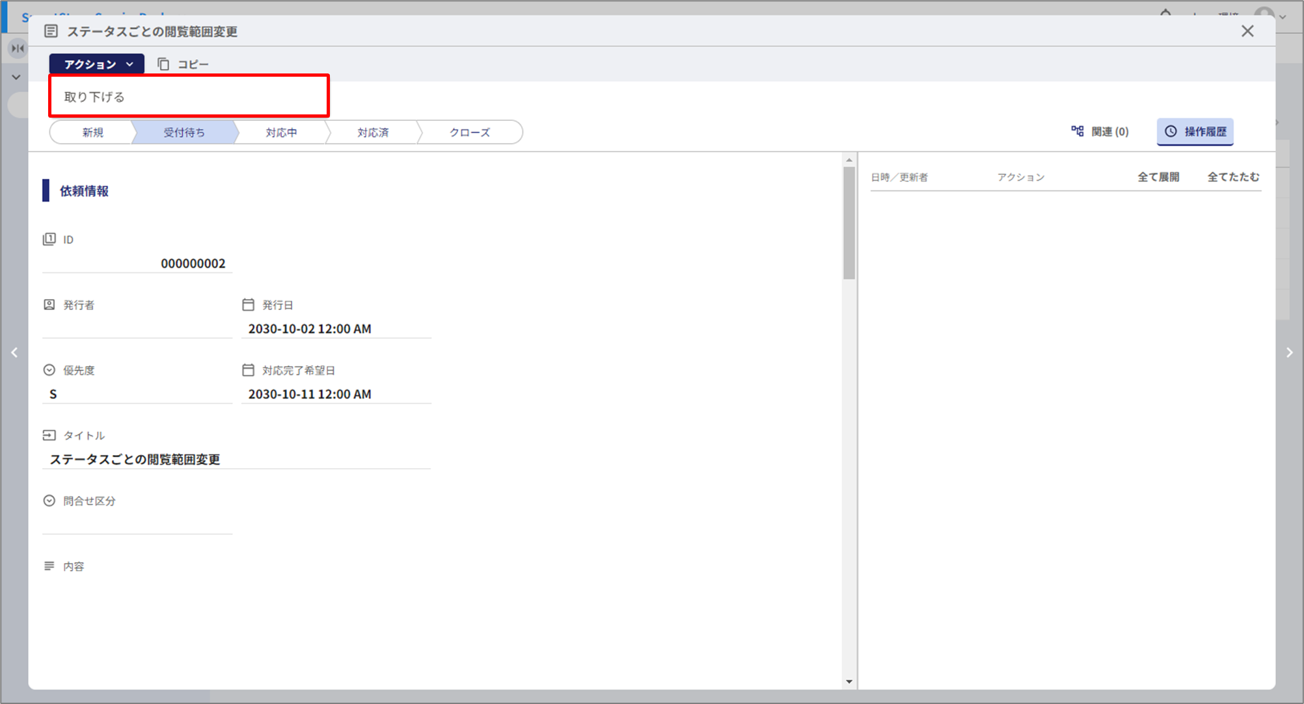Click calendar icon next to 発行日
Viewport: 1304px width, 704px height.
pos(248,305)
